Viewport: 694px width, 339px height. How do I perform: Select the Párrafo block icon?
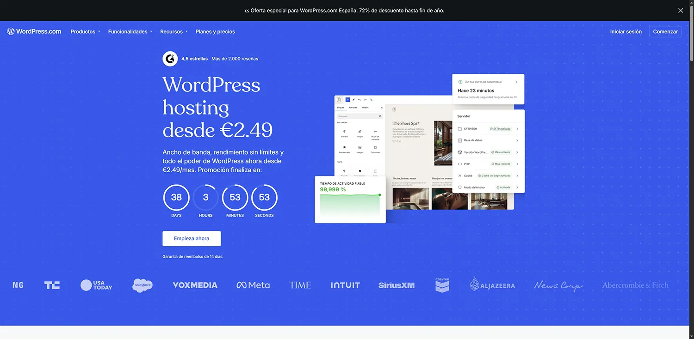pos(344,131)
